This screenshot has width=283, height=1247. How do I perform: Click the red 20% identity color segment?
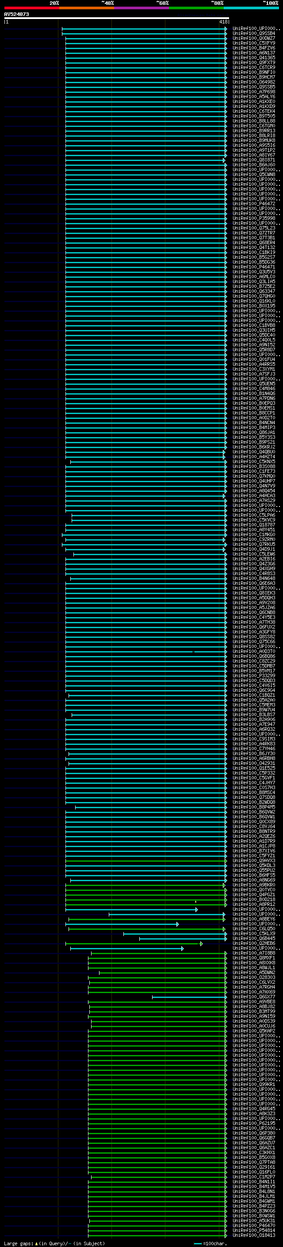click(x=31, y=8)
